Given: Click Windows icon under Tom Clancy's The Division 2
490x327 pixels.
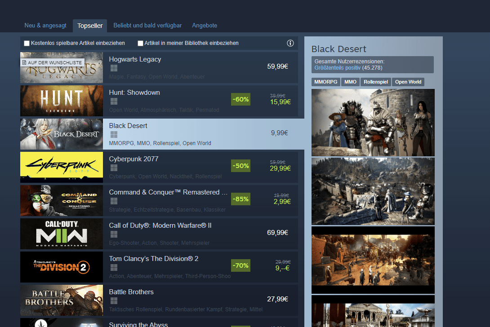Looking at the screenshot, I should click(114, 267).
